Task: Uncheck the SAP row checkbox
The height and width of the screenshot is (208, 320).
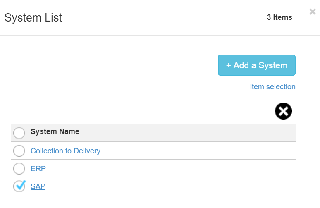Action: [x=19, y=186]
